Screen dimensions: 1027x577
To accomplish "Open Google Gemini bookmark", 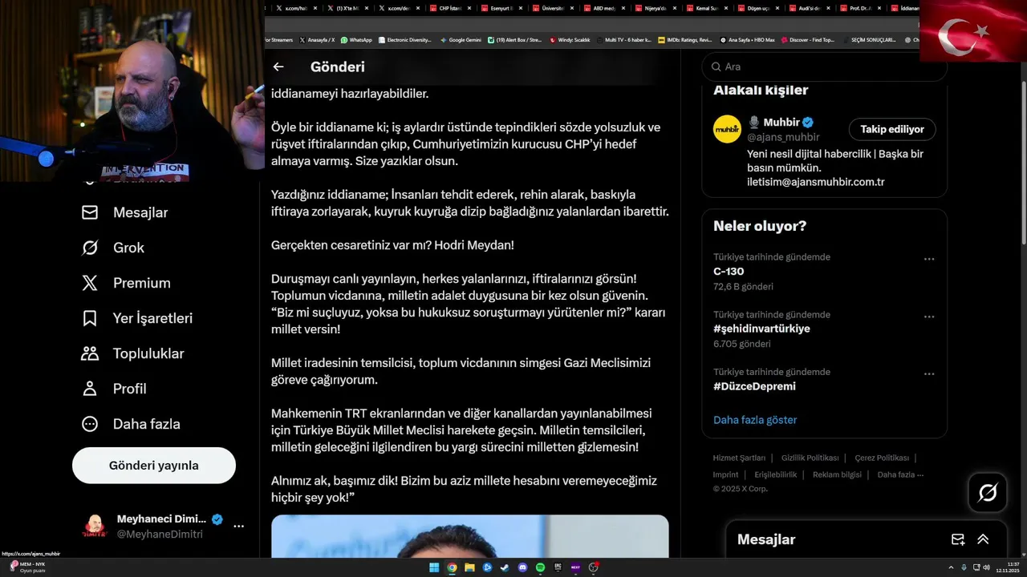I will [463, 39].
